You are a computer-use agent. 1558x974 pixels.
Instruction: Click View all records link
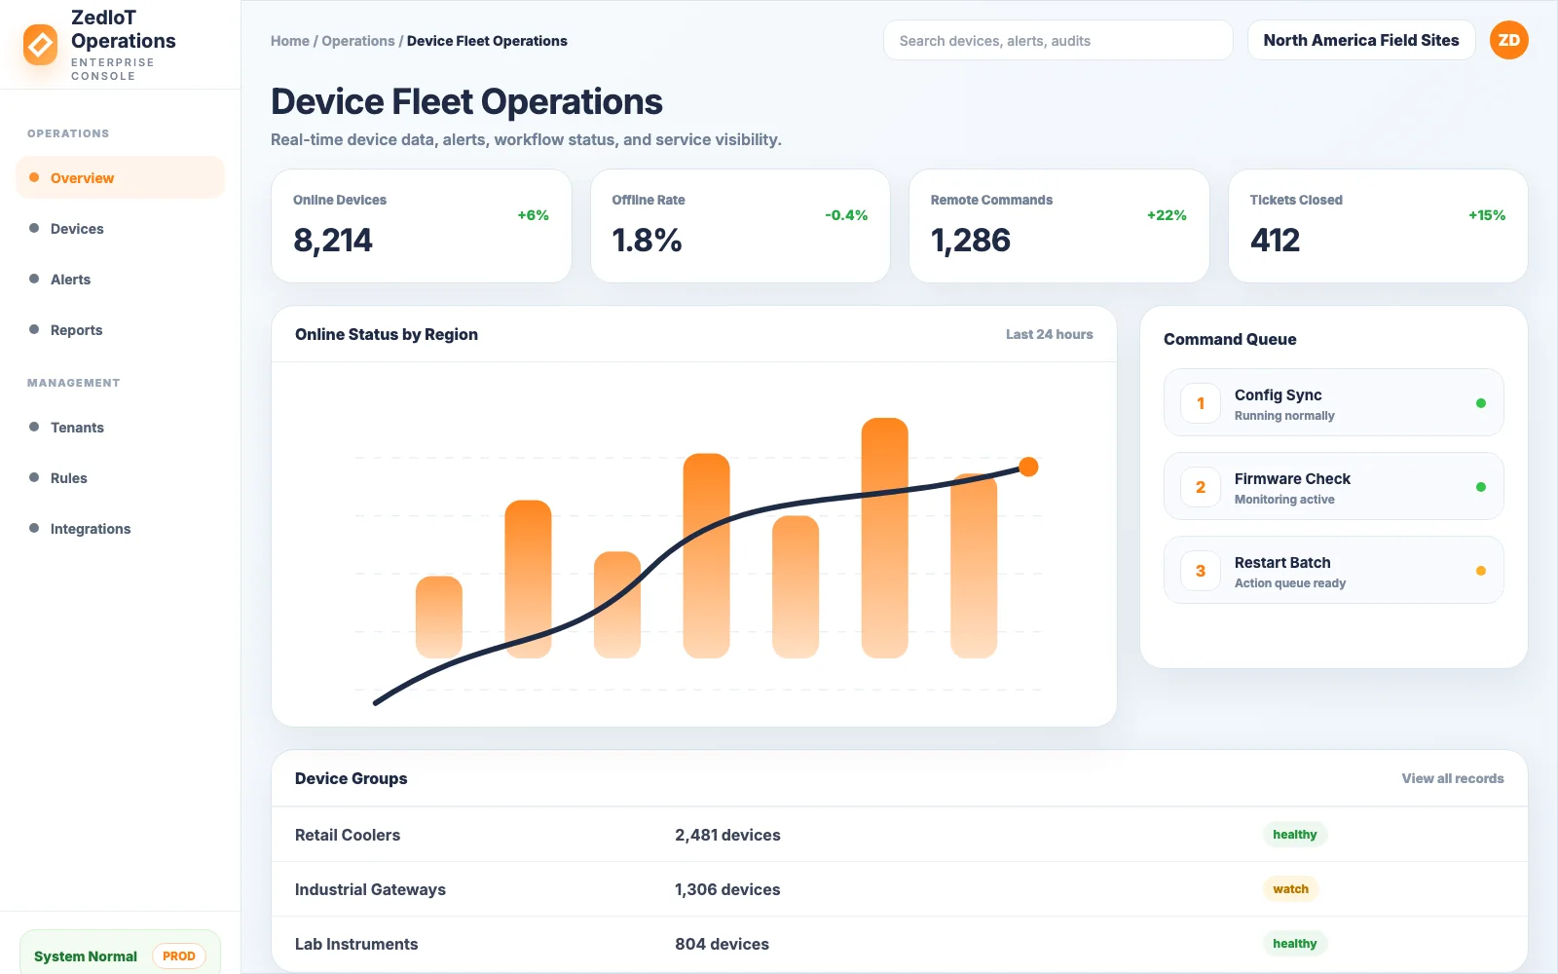(1452, 778)
